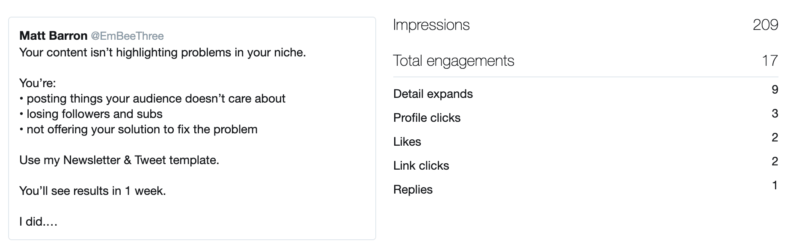The image size is (802, 247).
Task: Click the Link clicks metric label
Action: pyautogui.click(x=421, y=166)
